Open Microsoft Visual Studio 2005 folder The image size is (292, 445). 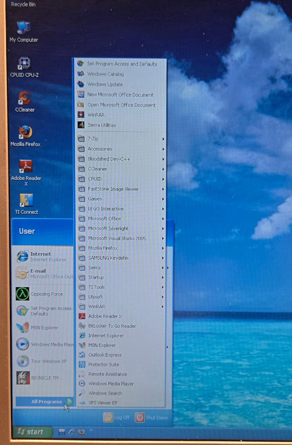click(x=121, y=238)
